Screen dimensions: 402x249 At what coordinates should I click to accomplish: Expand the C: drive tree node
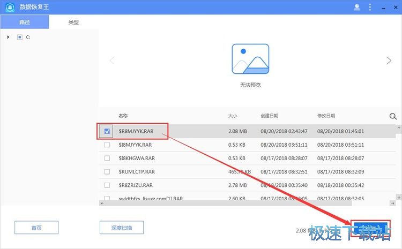click(x=8, y=37)
